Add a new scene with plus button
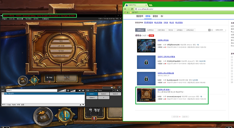This screenshot has height=128, width=234. tap(104, 97)
